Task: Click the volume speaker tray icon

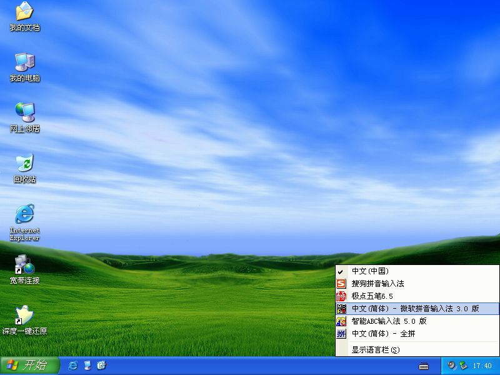Action: [451, 366]
